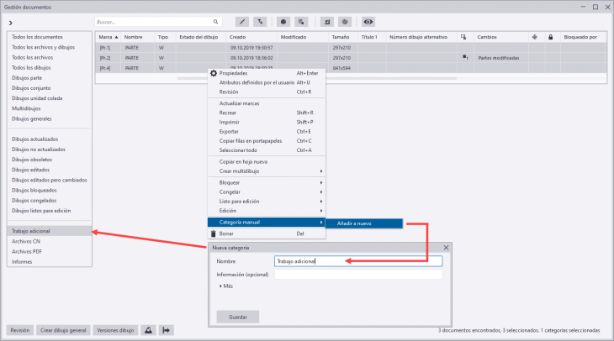Choose Seleccionar todo menu entry

[x=267, y=150]
